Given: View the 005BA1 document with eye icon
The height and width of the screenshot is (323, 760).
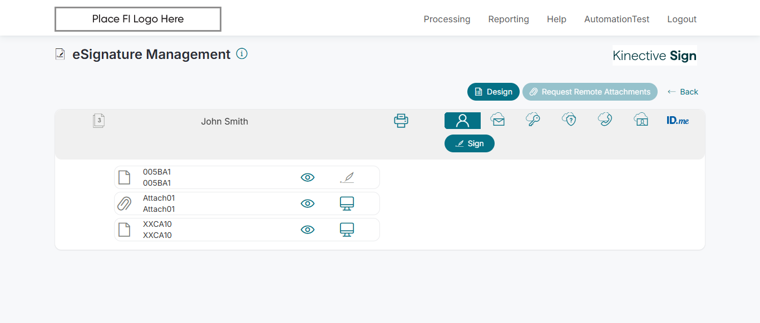Looking at the screenshot, I should (x=308, y=177).
